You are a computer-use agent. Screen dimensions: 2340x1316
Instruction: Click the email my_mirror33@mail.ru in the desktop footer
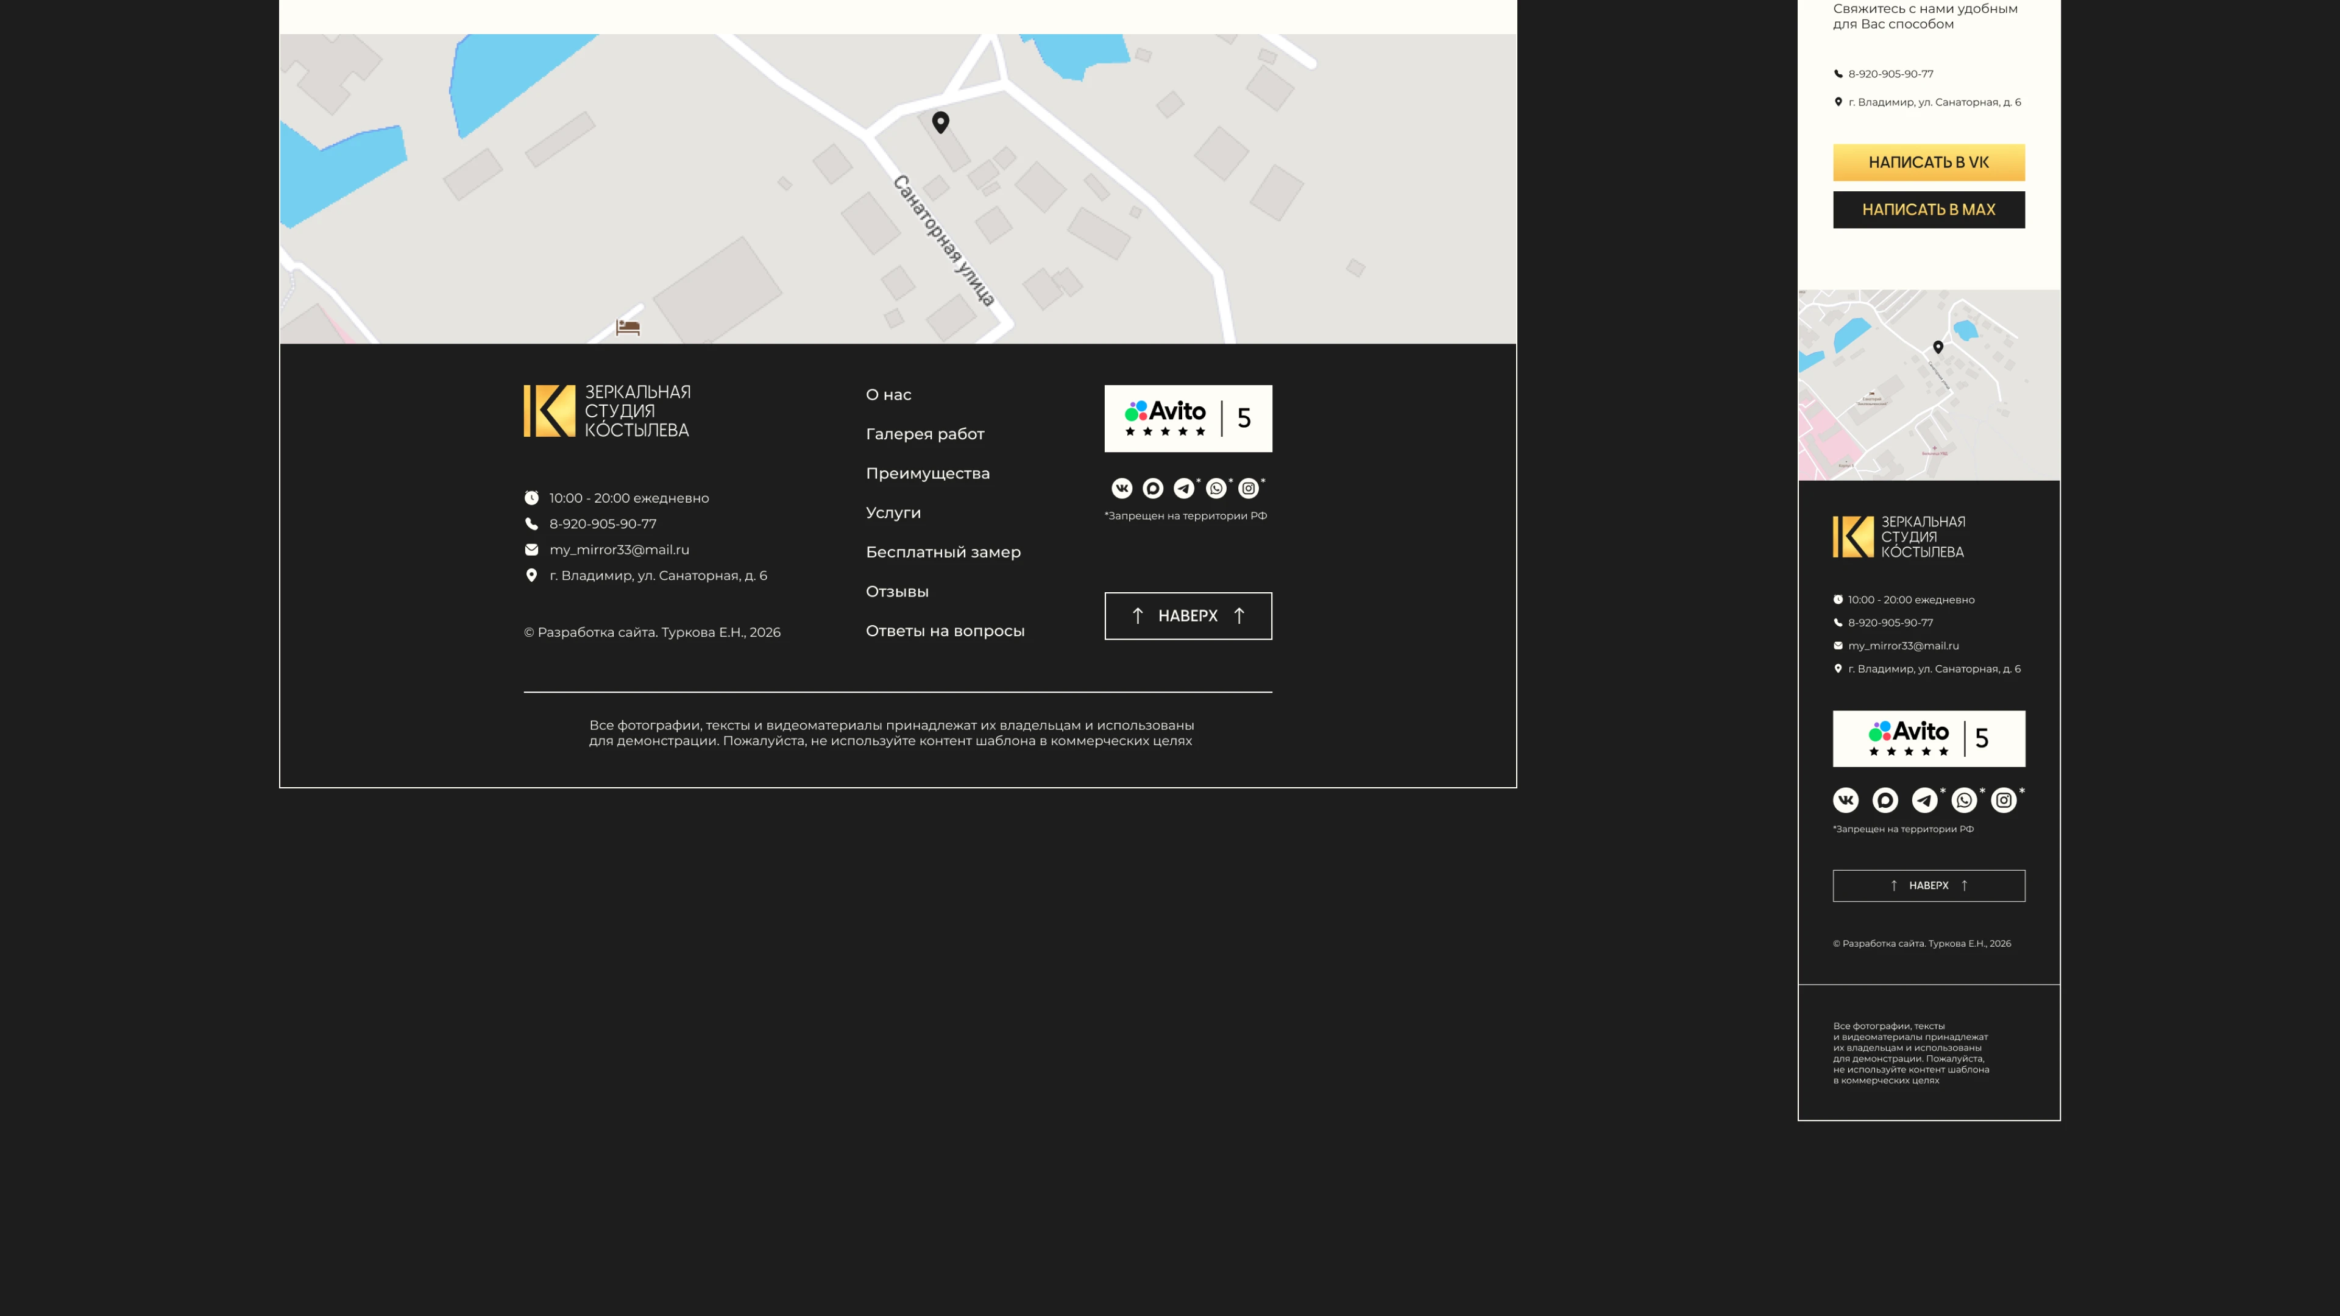point(620,550)
